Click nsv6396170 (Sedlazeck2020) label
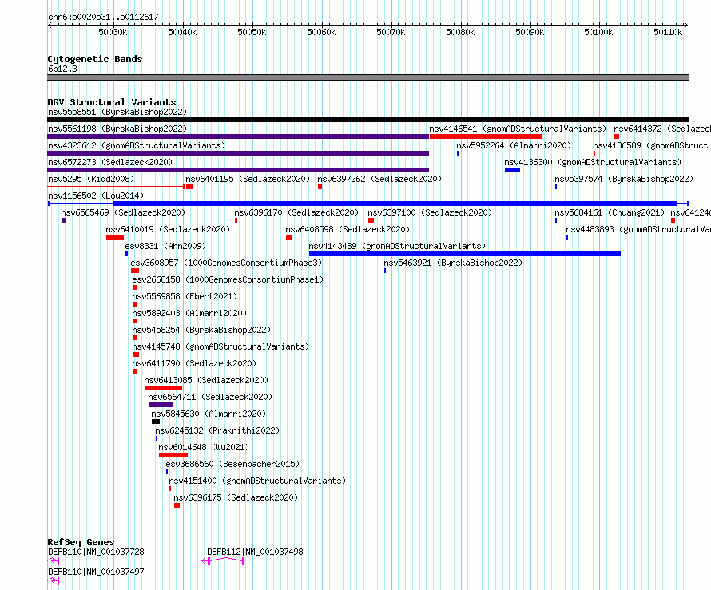Screen dimensions: 711x590 296,212
